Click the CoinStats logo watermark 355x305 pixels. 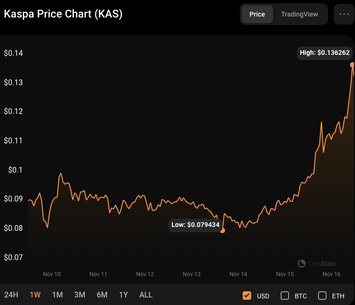tap(317, 263)
